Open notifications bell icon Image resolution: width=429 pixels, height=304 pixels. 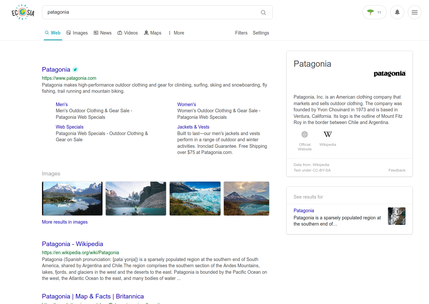click(397, 12)
